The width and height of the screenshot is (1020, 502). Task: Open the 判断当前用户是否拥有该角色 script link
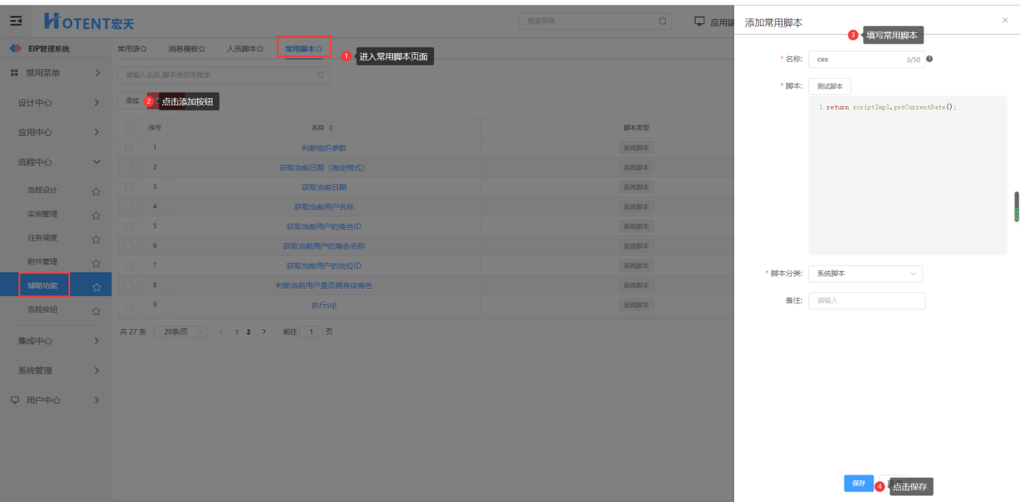(x=324, y=286)
